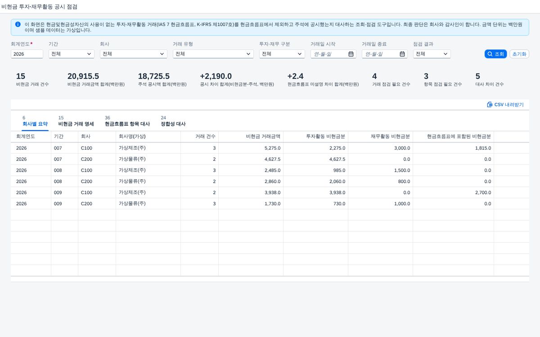
Task: Click the 회사 column header in table
Action: [97, 137]
